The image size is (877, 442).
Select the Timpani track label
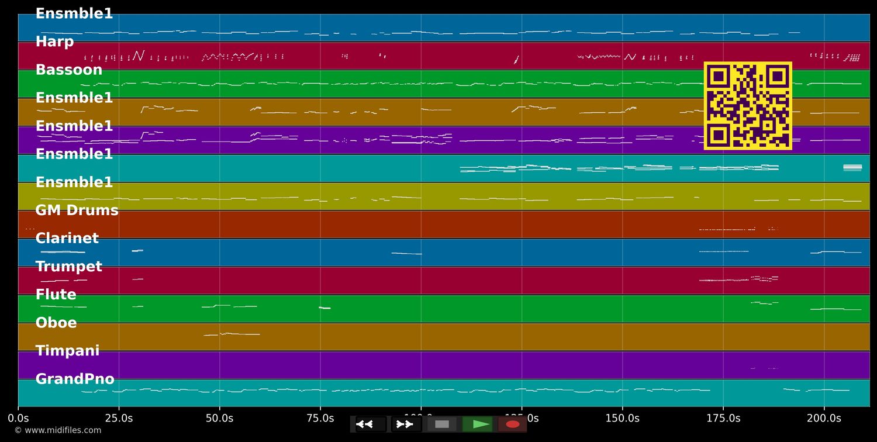67,351
